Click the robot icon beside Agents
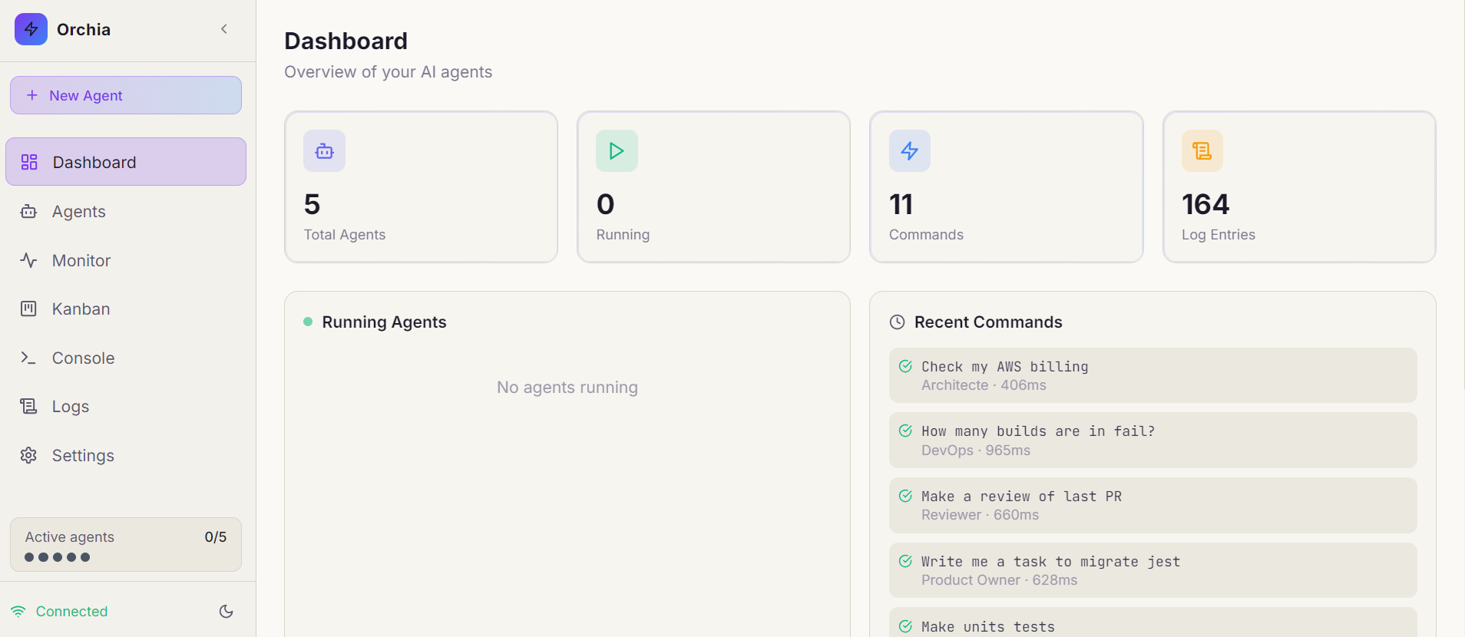The width and height of the screenshot is (1465, 637). click(x=28, y=211)
